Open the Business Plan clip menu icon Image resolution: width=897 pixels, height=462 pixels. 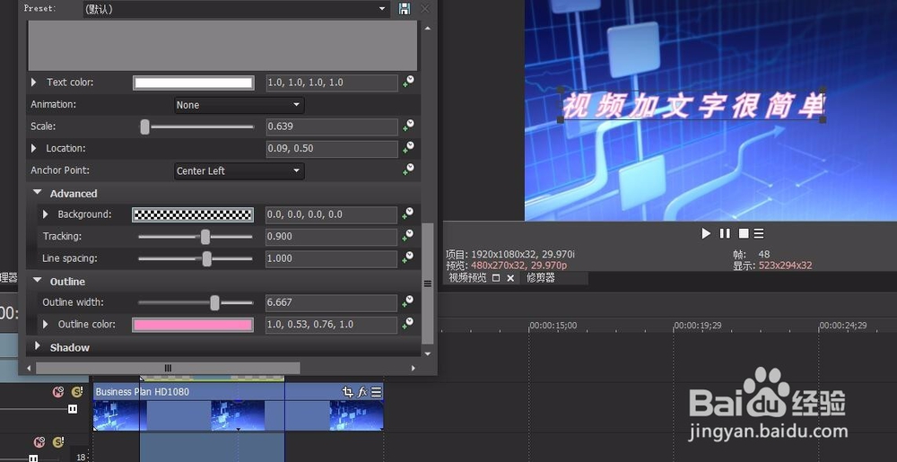376,392
